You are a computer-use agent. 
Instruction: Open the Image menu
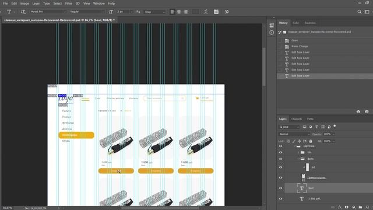coord(24,3)
